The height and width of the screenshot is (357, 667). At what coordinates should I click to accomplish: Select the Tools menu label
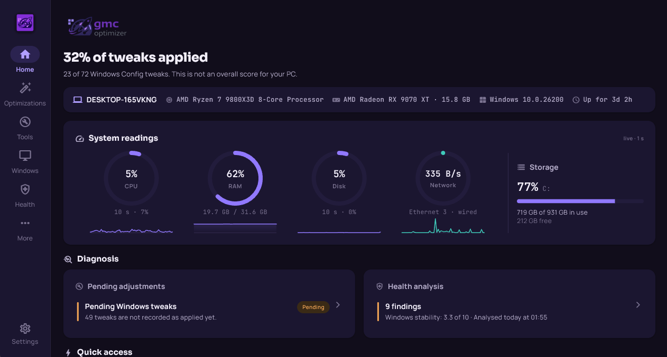pos(25,137)
